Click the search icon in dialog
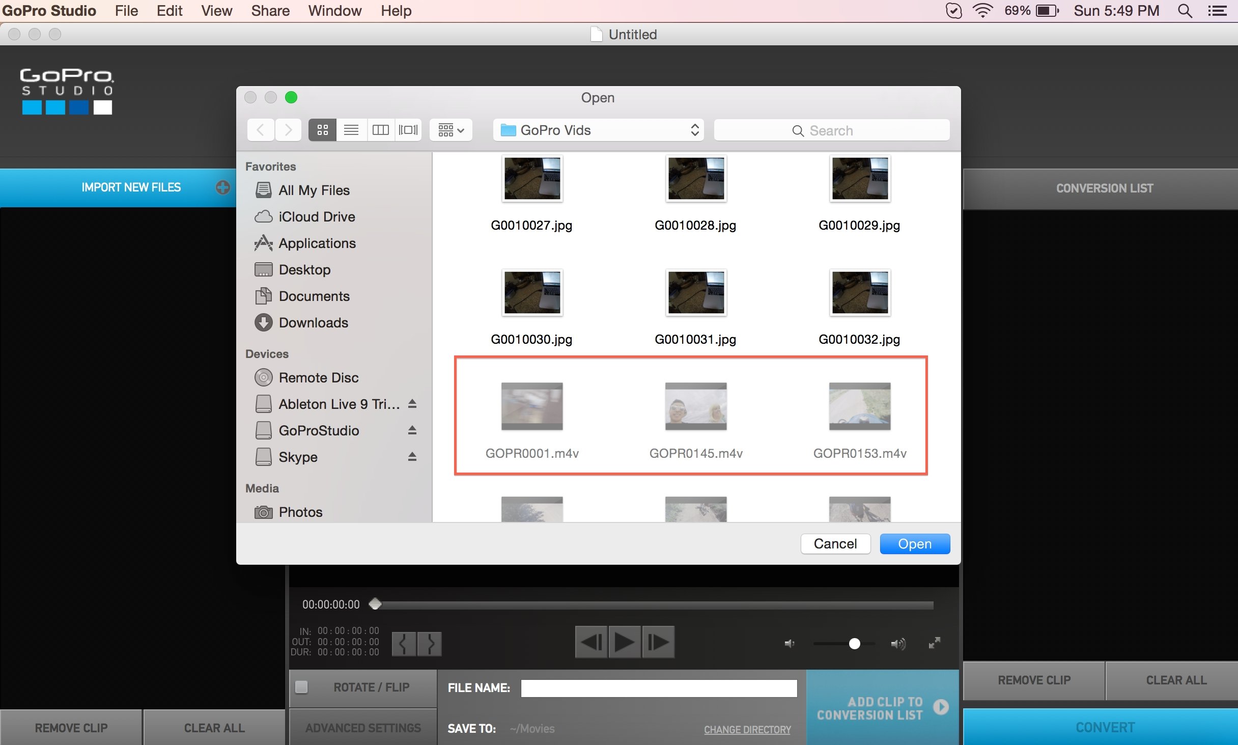The height and width of the screenshot is (745, 1238). [x=796, y=130]
